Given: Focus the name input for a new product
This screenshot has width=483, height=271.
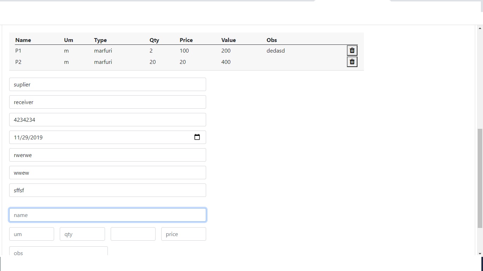Looking at the screenshot, I should point(107,215).
